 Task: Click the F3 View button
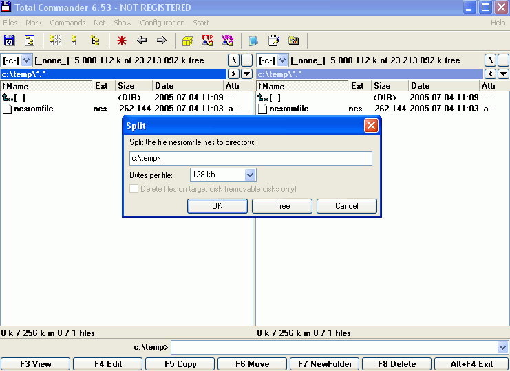point(36,364)
